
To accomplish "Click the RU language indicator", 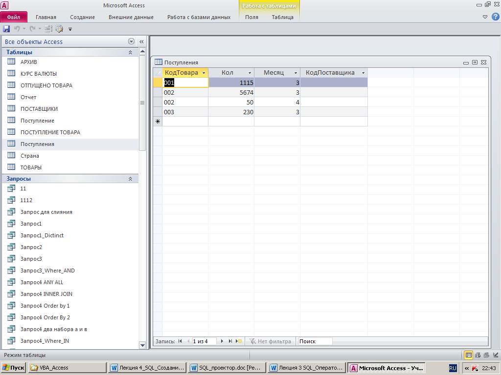I will tap(453, 368).
